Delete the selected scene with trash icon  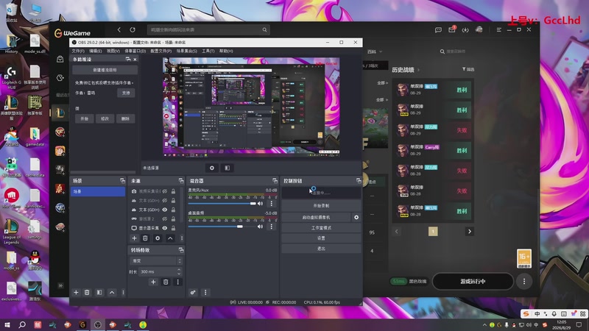point(87,292)
